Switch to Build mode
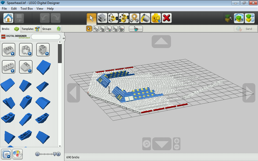Viewport: 258px width, 161px height. tap(228, 18)
